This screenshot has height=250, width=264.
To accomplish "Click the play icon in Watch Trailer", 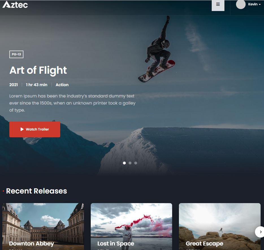I will (22, 129).
